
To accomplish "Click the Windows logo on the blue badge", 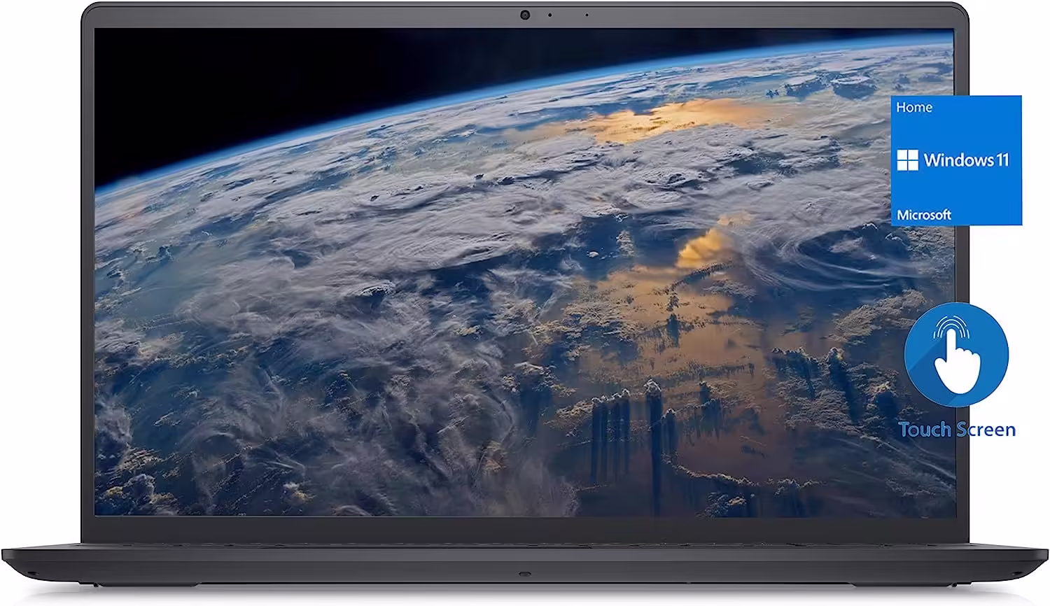I will (907, 160).
